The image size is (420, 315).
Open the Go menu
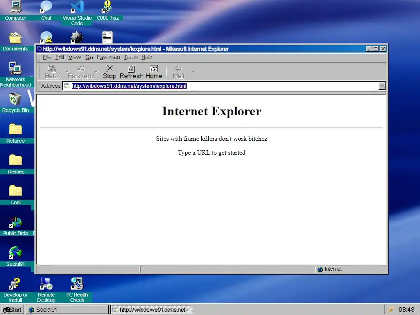point(89,57)
